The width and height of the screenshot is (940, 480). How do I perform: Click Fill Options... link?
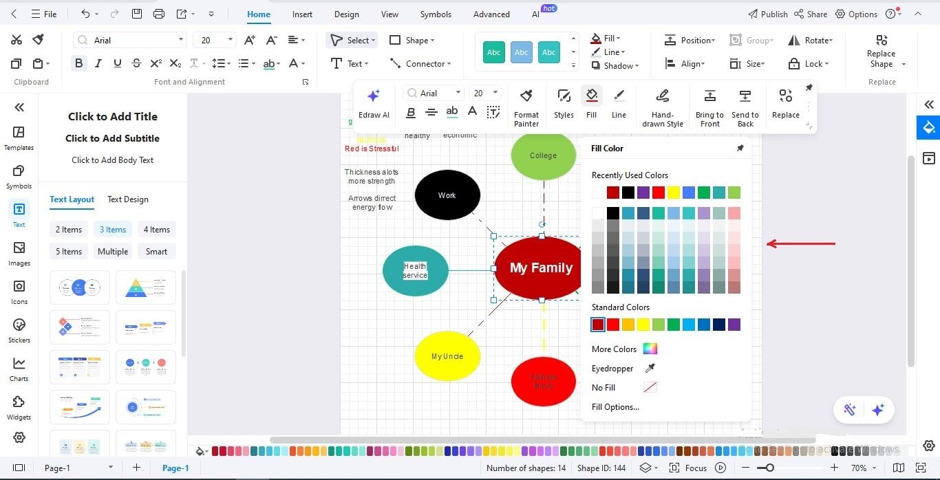click(615, 407)
